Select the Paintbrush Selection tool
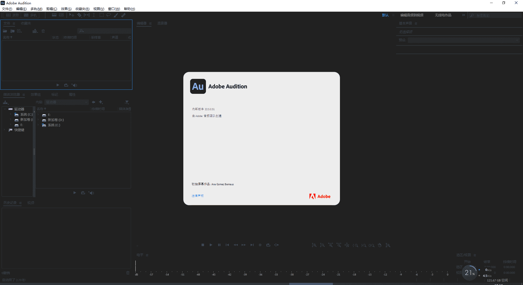The width and height of the screenshot is (523, 285). [116, 15]
